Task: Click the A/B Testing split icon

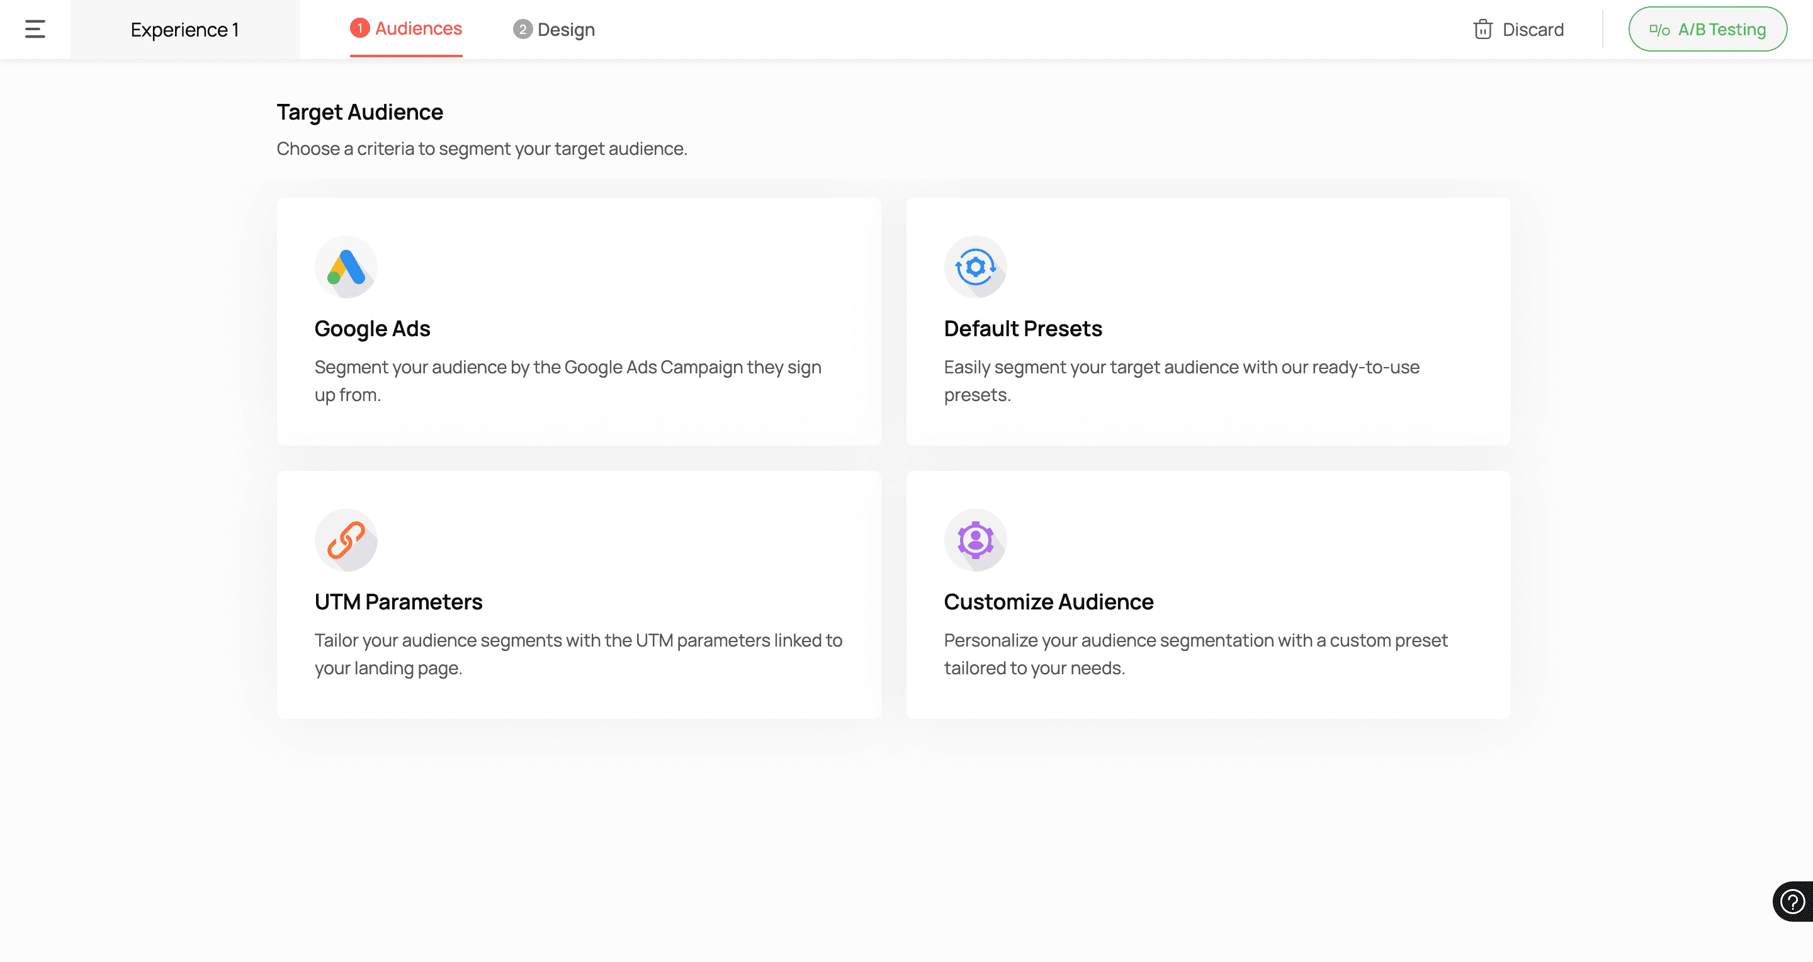Action: (1659, 30)
